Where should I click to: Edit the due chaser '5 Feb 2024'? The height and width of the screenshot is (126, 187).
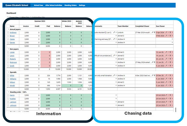[x=166, y=36]
